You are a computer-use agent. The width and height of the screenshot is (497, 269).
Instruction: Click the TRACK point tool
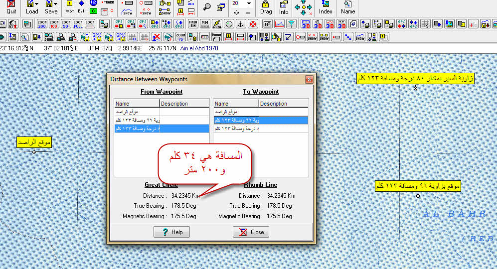pos(108,2)
